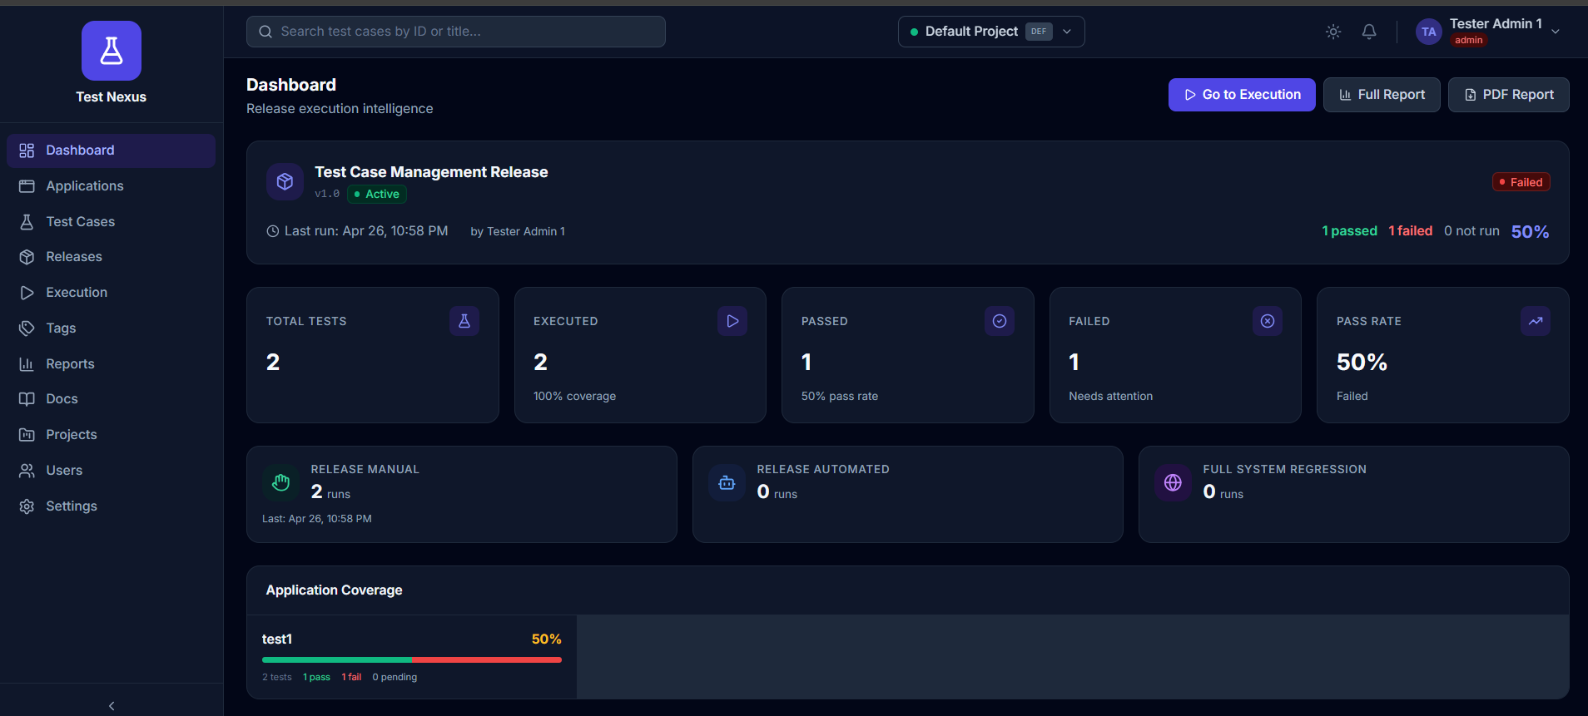Click the release package cube icon
The height and width of the screenshot is (716, 1588).
(x=285, y=181)
